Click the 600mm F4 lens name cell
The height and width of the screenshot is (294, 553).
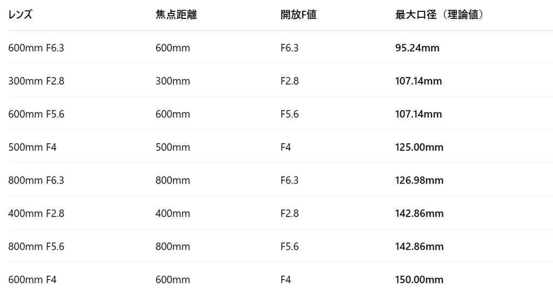tap(32, 279)
